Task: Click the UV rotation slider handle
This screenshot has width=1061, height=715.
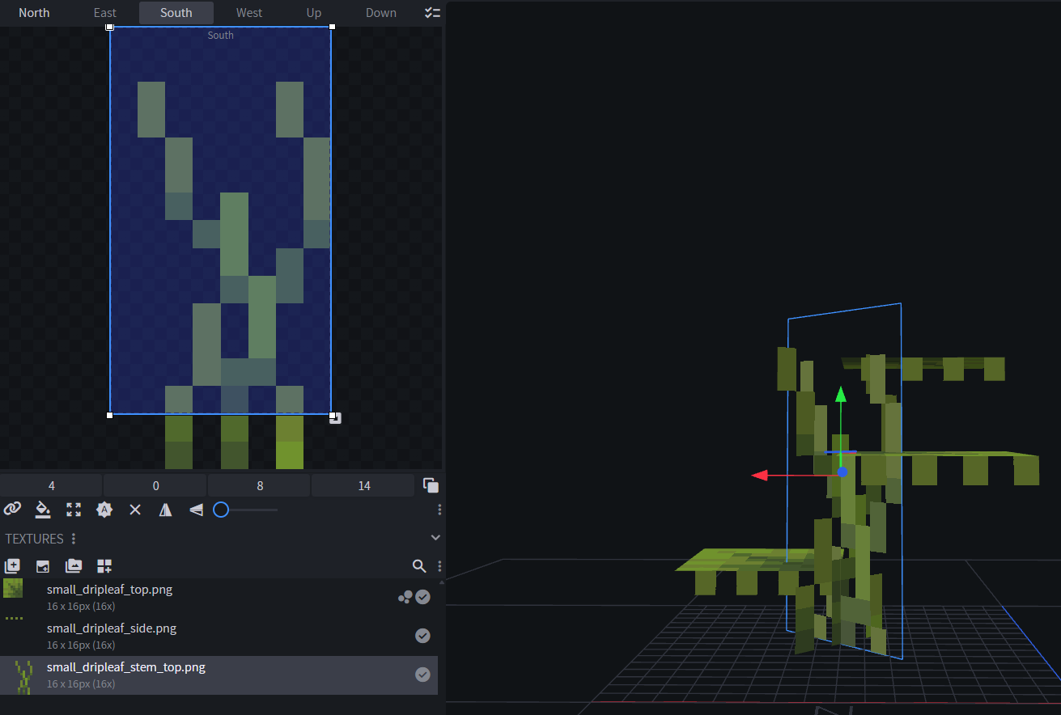Action: 221,510
